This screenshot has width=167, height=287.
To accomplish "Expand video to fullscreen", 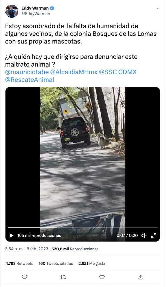I will point(154,236).
